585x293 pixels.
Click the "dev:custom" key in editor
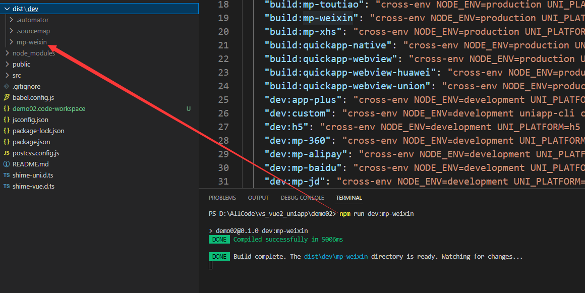pos(298,113)
